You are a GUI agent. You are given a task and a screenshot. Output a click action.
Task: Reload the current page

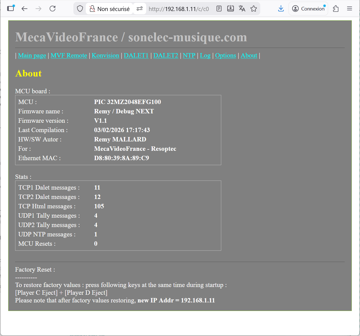click(52, 9)
